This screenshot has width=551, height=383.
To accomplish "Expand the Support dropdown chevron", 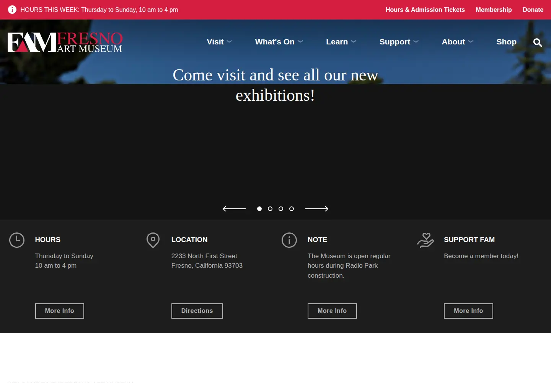I will click(x=416, y=42).
